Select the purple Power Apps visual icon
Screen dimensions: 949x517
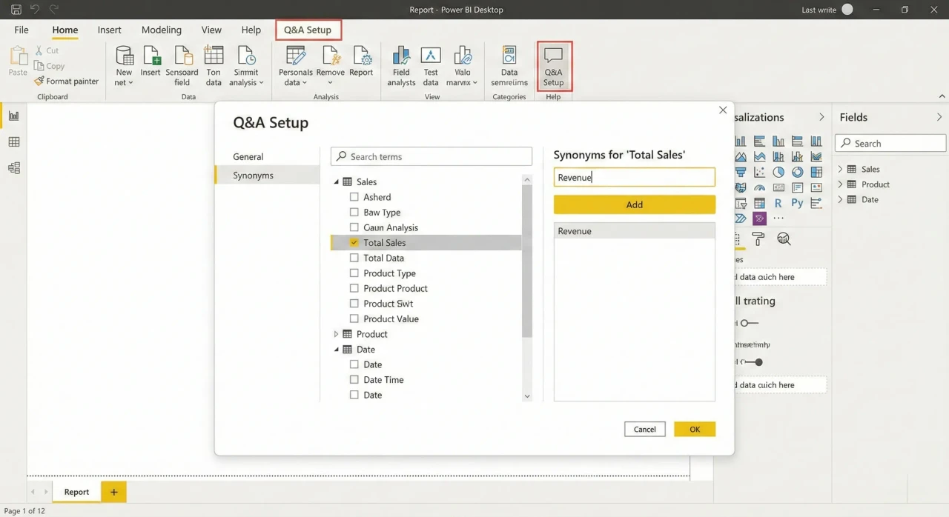pyautogui.click(x=759, y=219)
